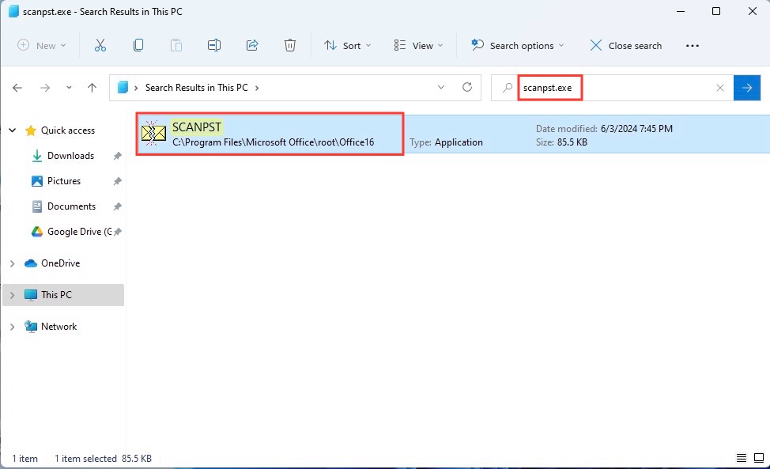Go up one folder level
Screen dimensions: 770x469
tap(92, 88)
